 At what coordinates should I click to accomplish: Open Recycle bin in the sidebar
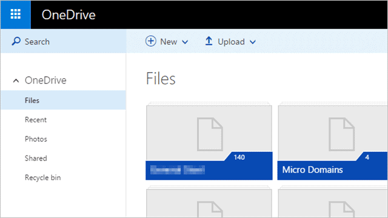[x=43, y=177]
